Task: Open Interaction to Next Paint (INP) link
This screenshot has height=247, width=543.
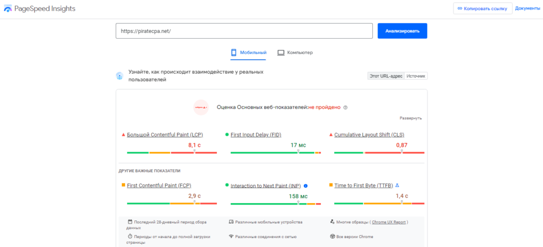Action: point(266,186)
